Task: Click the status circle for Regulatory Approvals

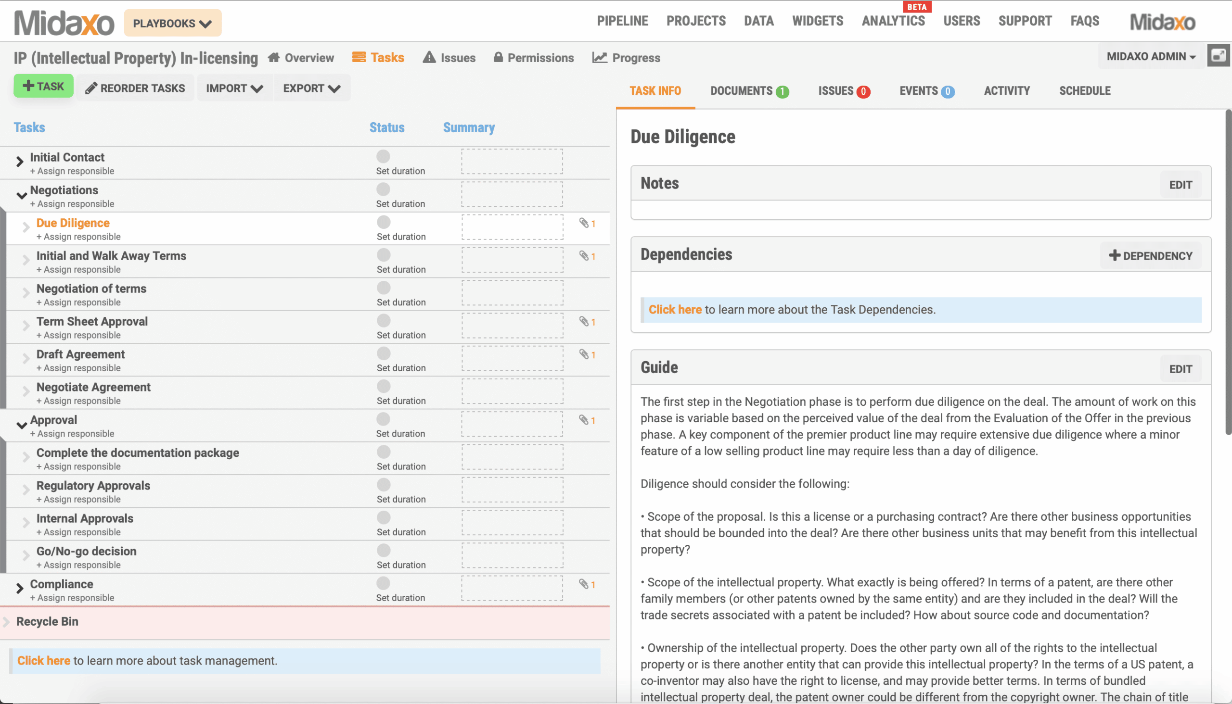Action: point(383,485)
